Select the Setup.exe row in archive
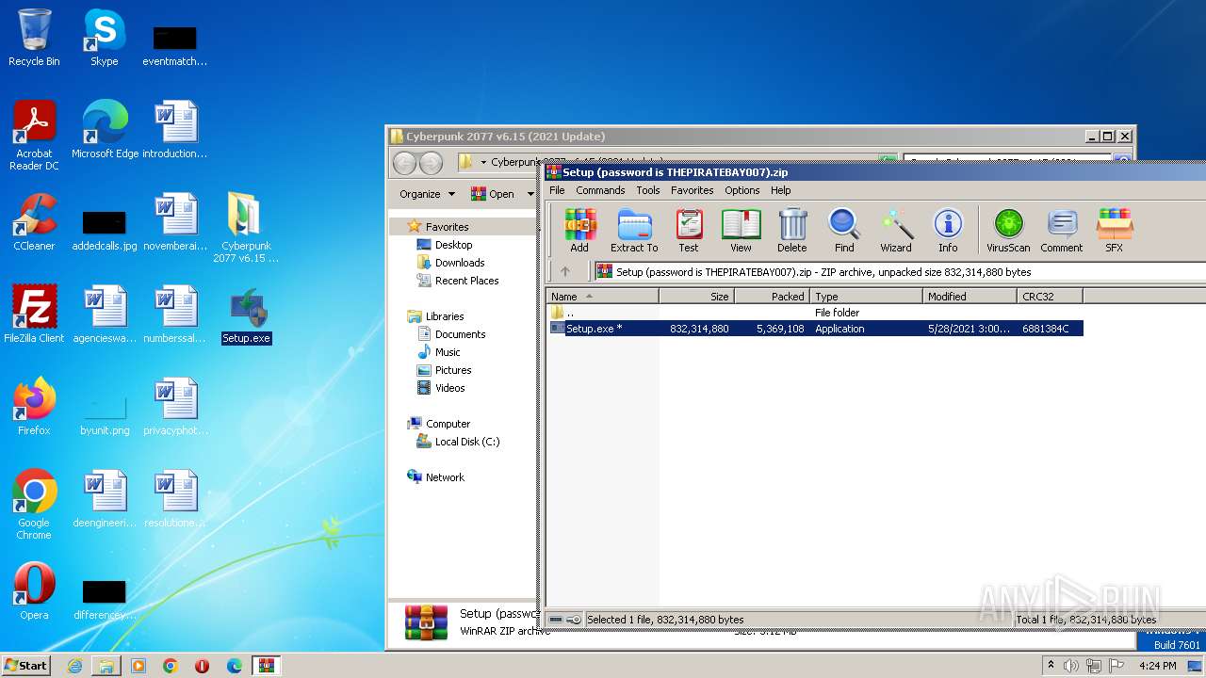This screenshot has height=678, width=1206. (815, 329)
